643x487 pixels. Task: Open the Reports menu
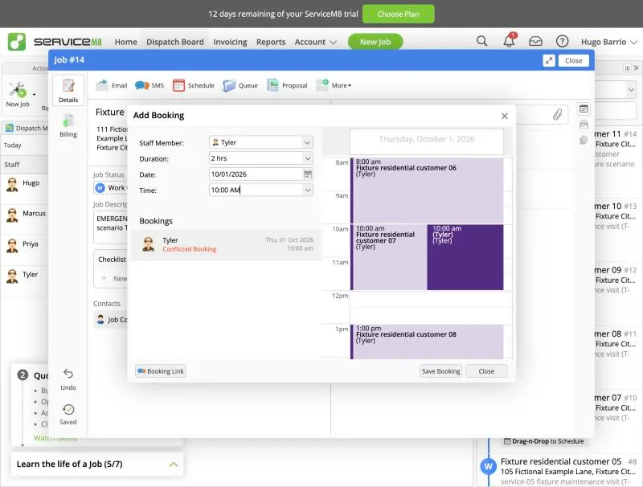(x=271, y=42)
